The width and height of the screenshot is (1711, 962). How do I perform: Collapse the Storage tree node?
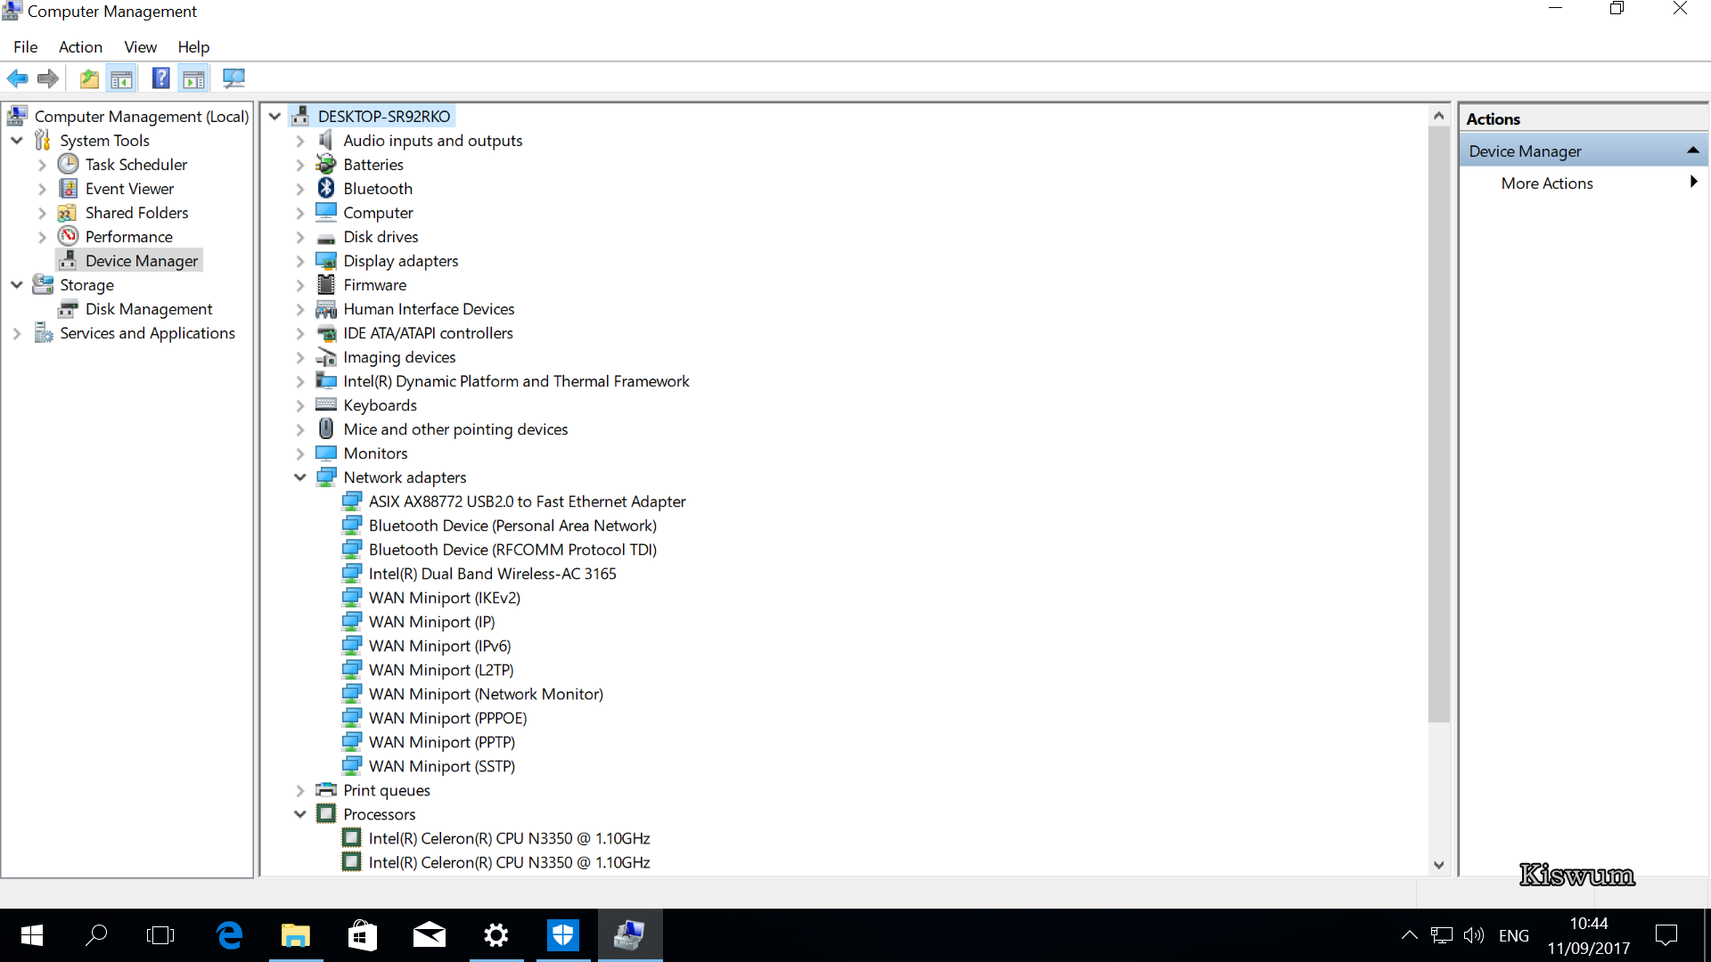click(17, 285)
